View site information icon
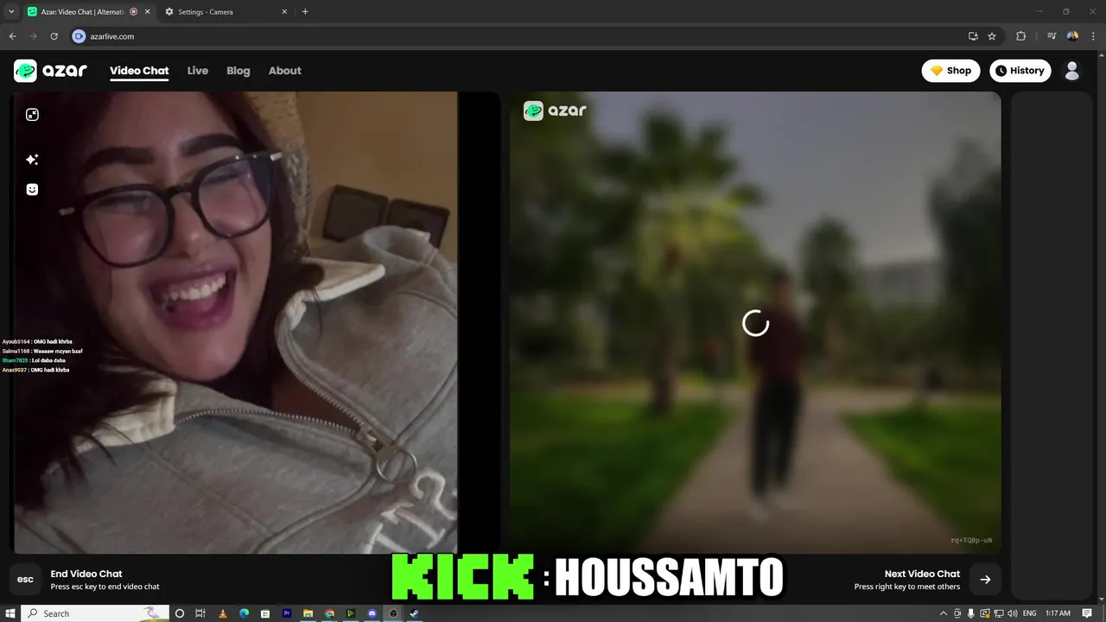 79,36
